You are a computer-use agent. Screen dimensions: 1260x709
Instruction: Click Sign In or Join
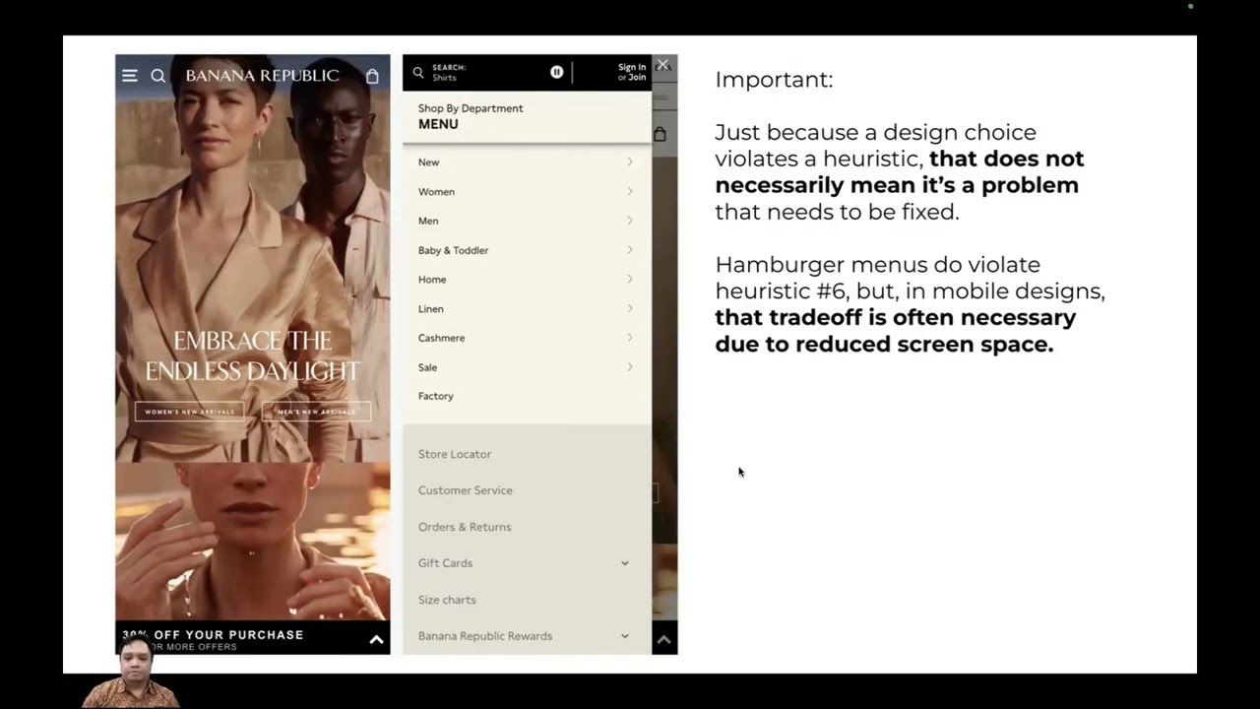point(632,73)
